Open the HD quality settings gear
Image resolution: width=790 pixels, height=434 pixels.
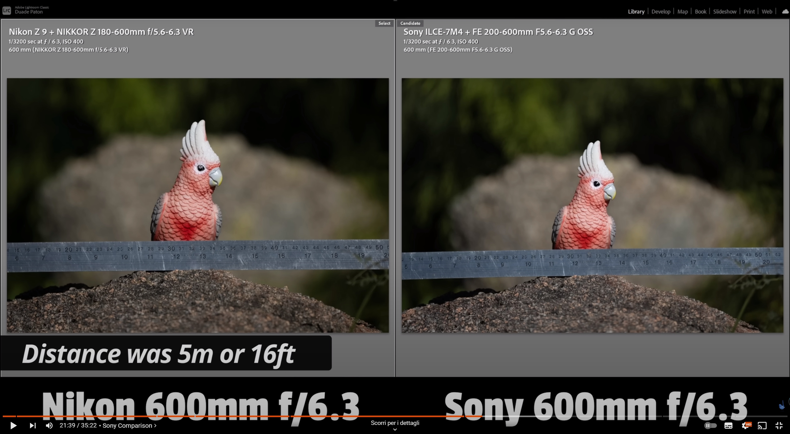tap(746, 426)
